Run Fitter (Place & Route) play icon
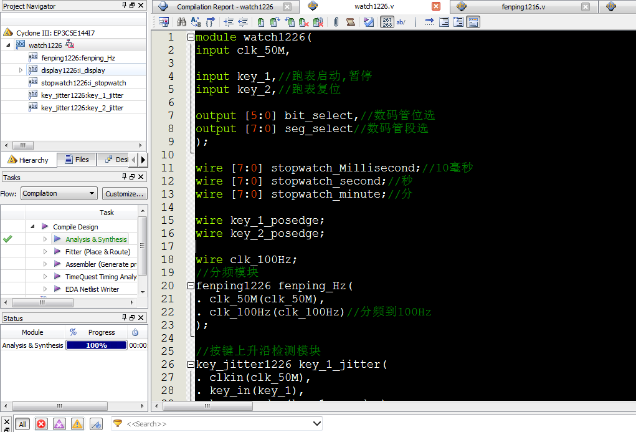The width and height of the screenshot is (636, 432). tap(57, 252)
